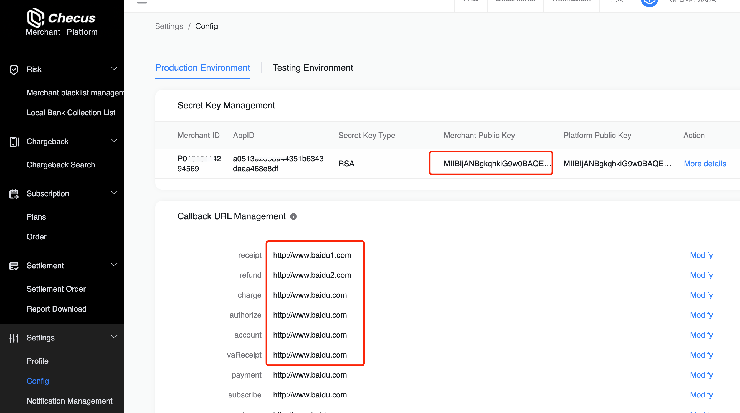The width and height of the screenshot is (740, 413).
Task: Open Report Download page
Action: 57,309
